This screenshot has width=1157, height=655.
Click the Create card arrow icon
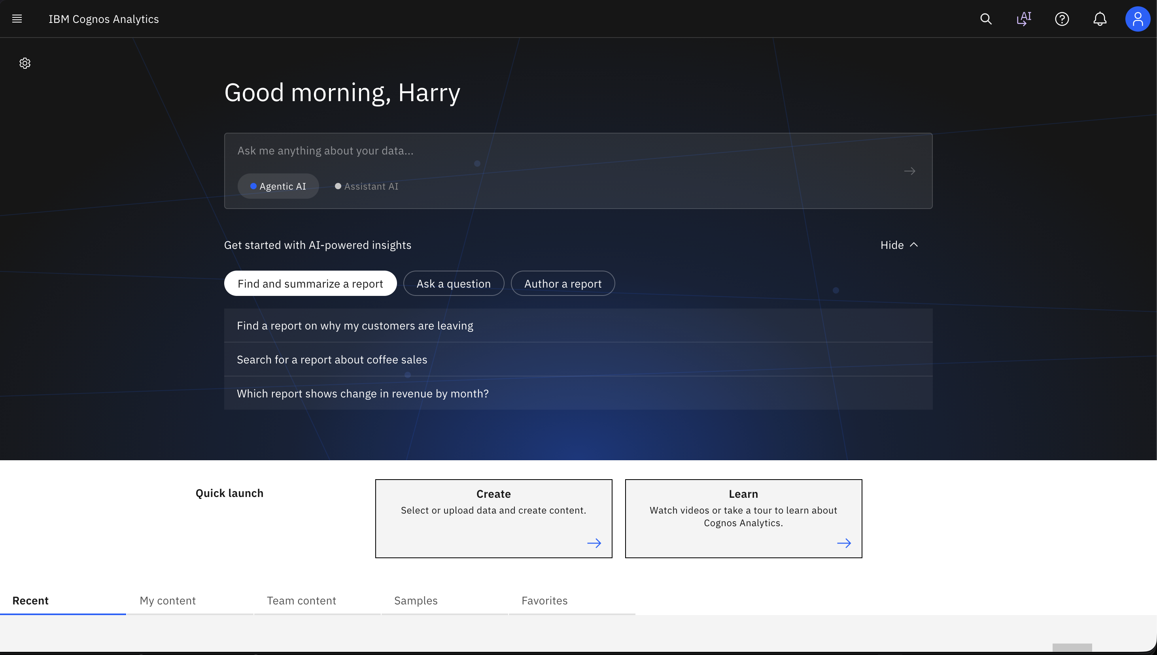[x=594, y=543]
